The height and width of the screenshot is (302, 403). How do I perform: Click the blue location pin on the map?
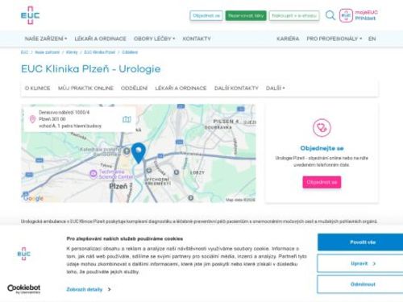[139, 153]
